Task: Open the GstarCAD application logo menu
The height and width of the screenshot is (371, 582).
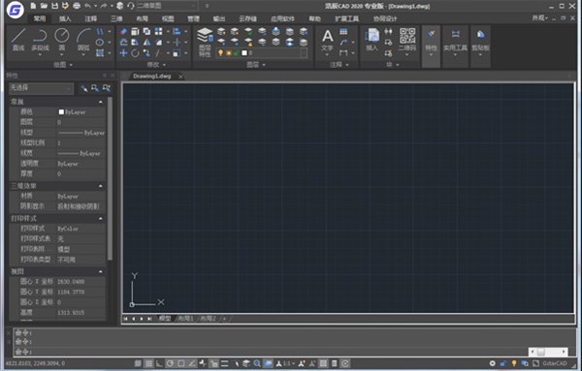Action: (x=16, y=10)
